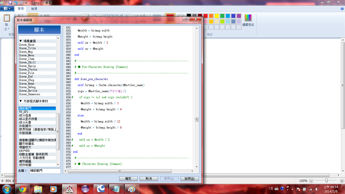Switch to the 檢視 ribbon tab

click(x=34, y=9)
